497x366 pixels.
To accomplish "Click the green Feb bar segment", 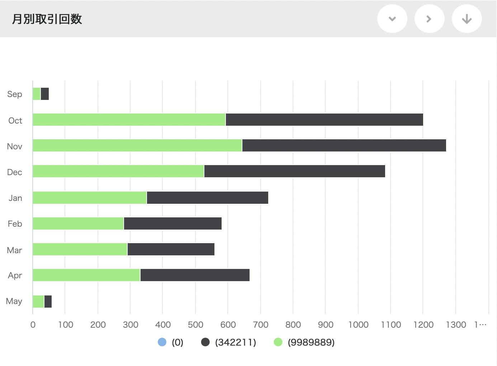I will (x=78, y=223).
